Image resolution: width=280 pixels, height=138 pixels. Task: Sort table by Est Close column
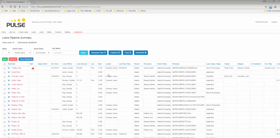pos(55,64)
